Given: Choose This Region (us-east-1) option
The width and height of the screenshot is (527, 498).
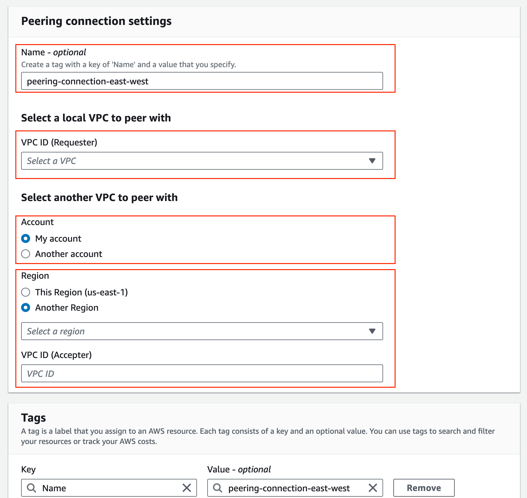Looking at the screenshot, I should tap(26, 292).
